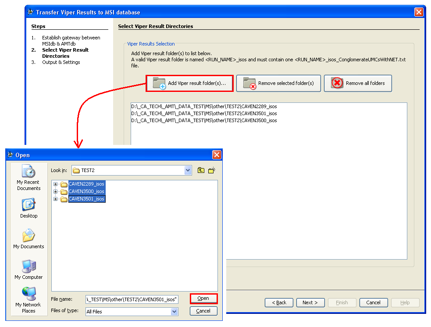Image resolution: width=431 pixels, height=327 pixels.
Task: Expand the CAVEN3500_isos folder node
Action: pyautogui.click(x=56, y=192)
